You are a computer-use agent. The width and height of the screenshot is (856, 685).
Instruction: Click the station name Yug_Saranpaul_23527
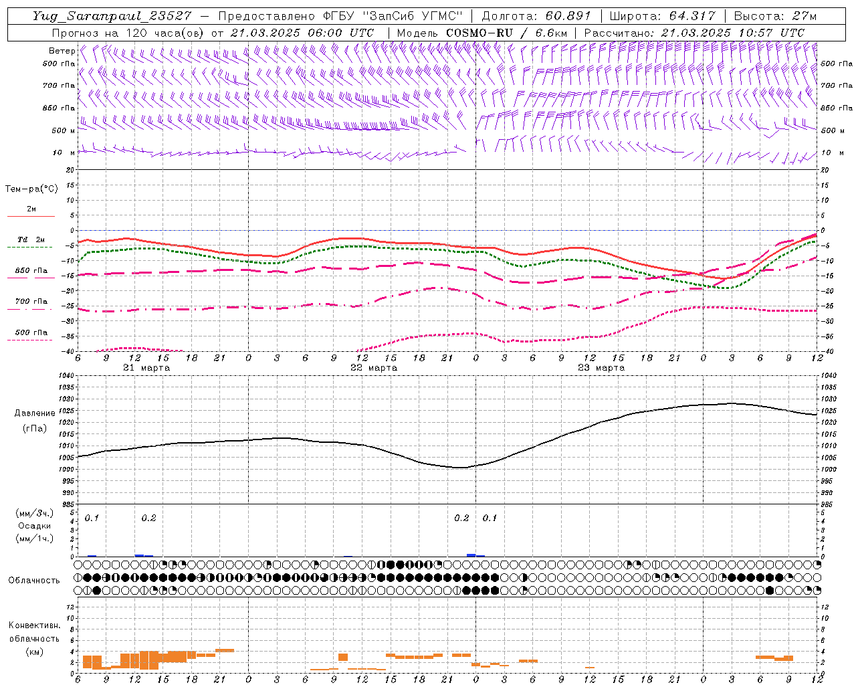[x=113, y=15]
